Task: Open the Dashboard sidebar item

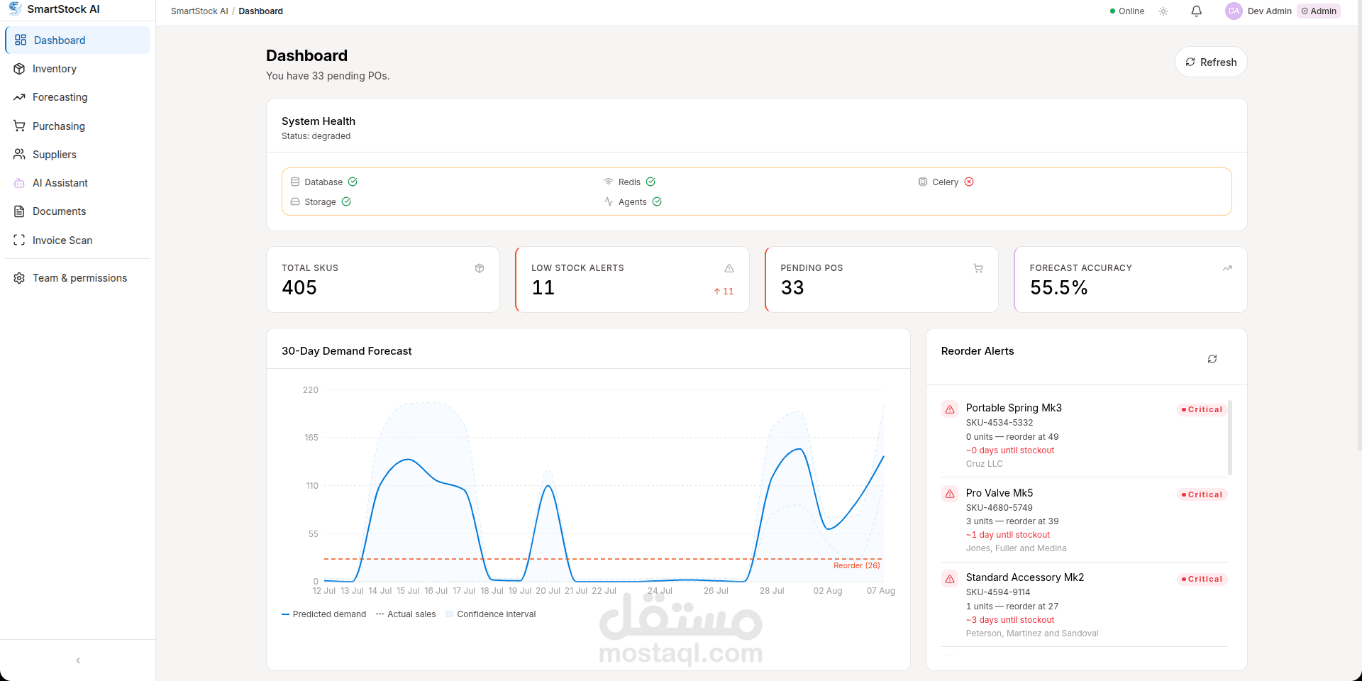Action: [x=78, y=40]
